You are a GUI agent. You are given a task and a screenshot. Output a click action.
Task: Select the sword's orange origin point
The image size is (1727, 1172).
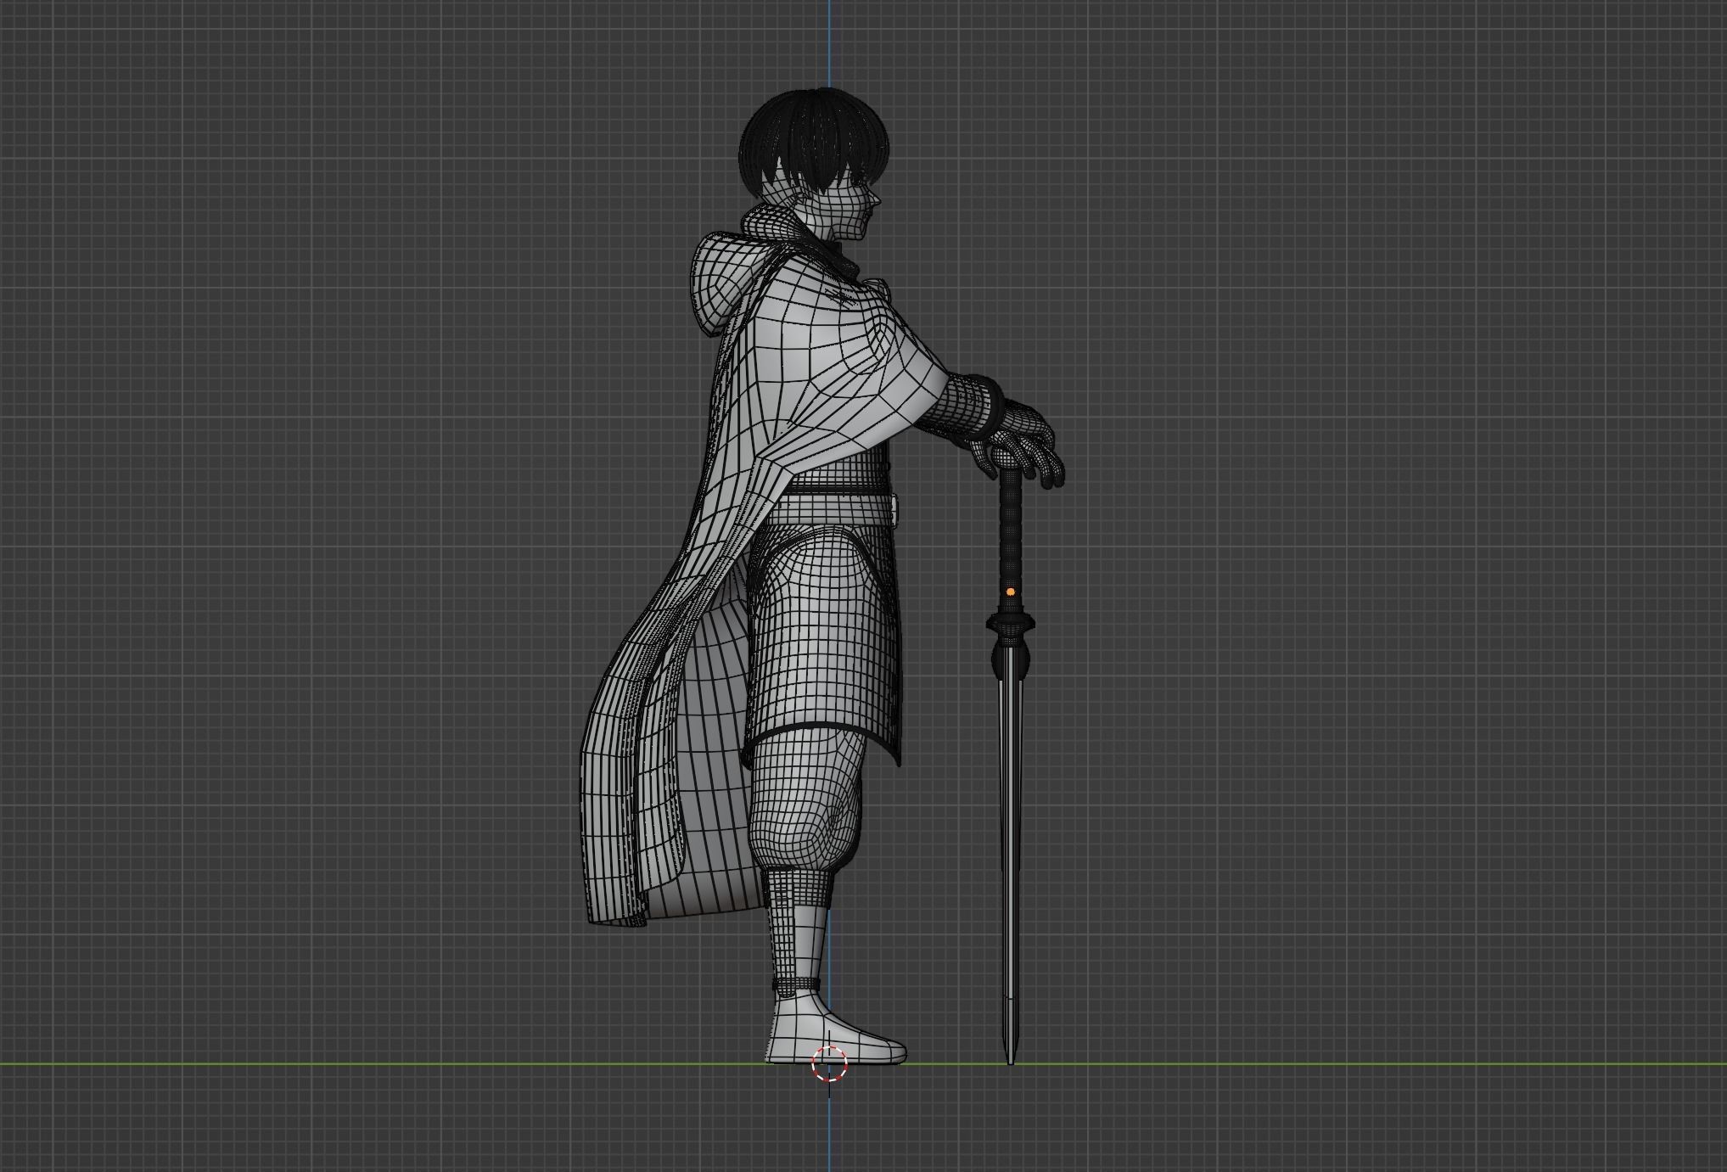[1010, 592]
